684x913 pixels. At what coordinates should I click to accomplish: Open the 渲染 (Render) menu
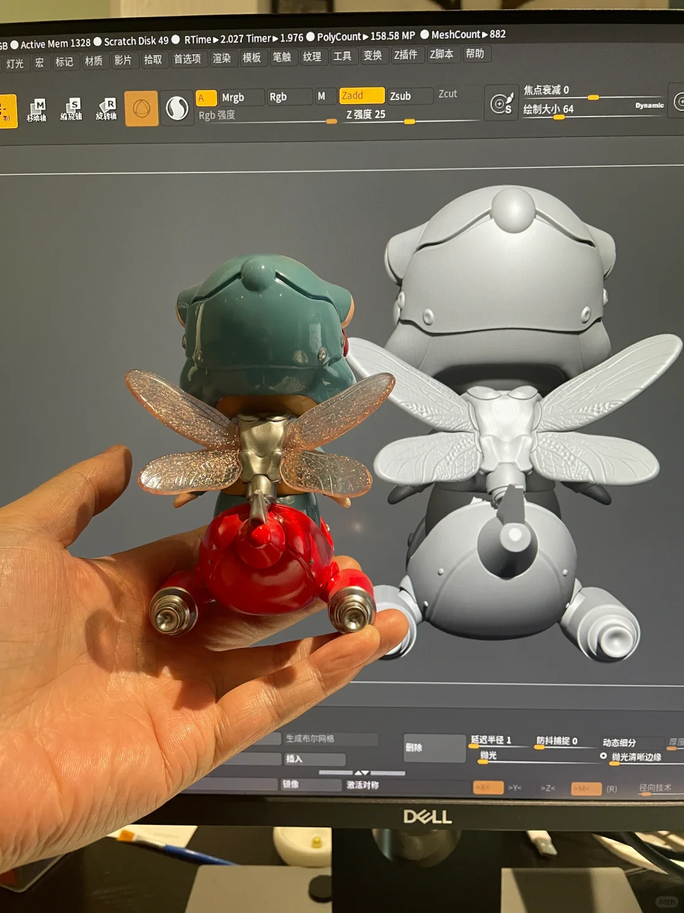[x=222, y=58]
